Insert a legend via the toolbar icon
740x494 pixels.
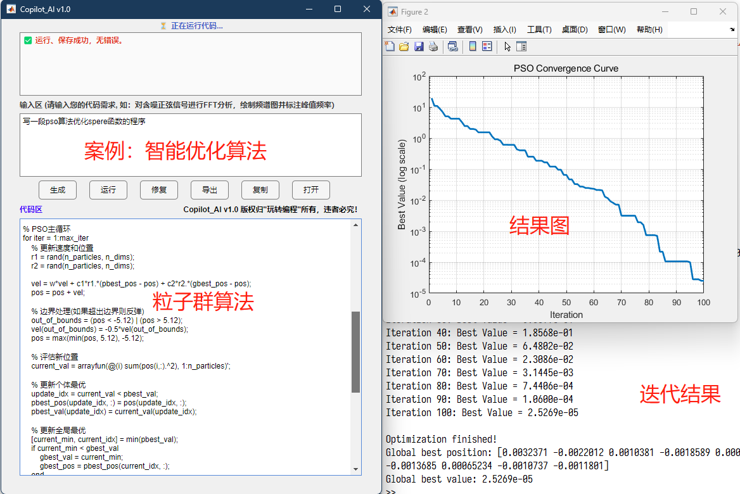pyautogui.click(x=487, y=46)
